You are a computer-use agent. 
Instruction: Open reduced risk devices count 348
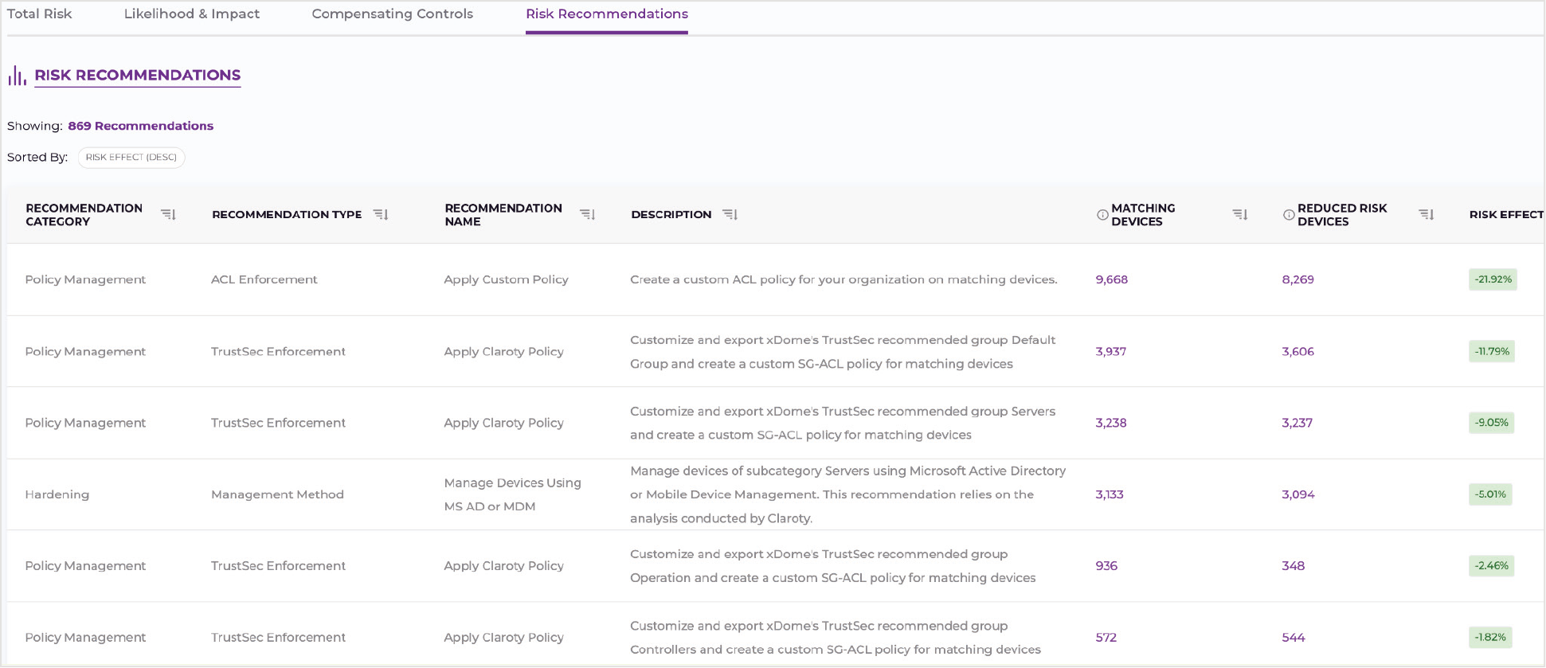pos(1294,566)
